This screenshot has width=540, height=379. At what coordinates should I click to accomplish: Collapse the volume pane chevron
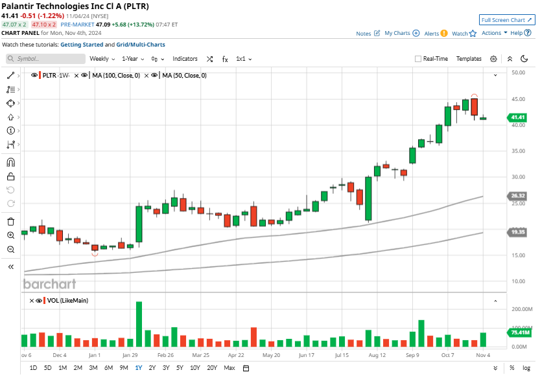(495, 301)
